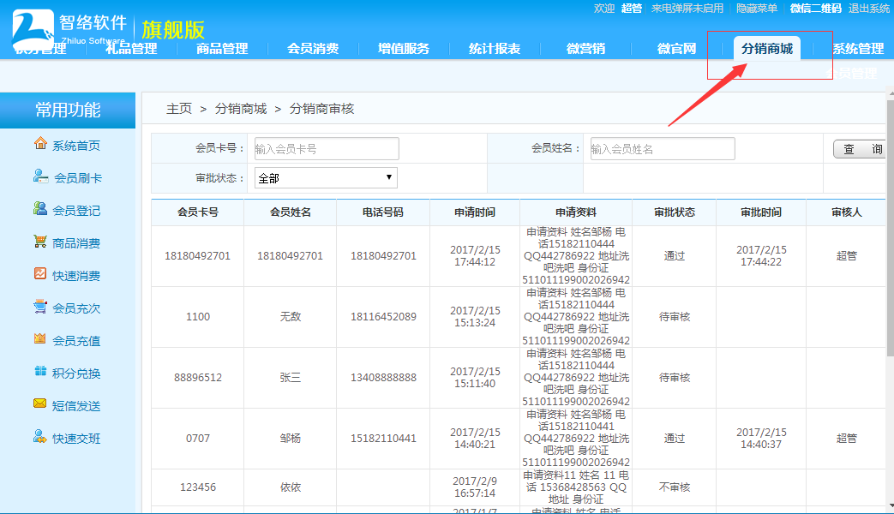Open the 统计报表 navigation tab
This screenshot has height=514, width=894.
(x=495, y=48)
